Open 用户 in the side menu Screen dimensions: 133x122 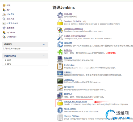coord(9,10)
